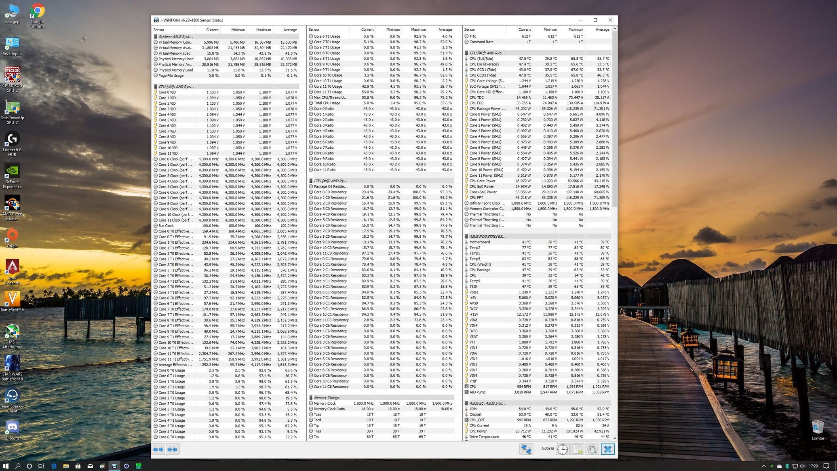Select the 'CPU PPT' row
Screen dimensions: 837x471
pyautogui.click(x=537, y=198)
